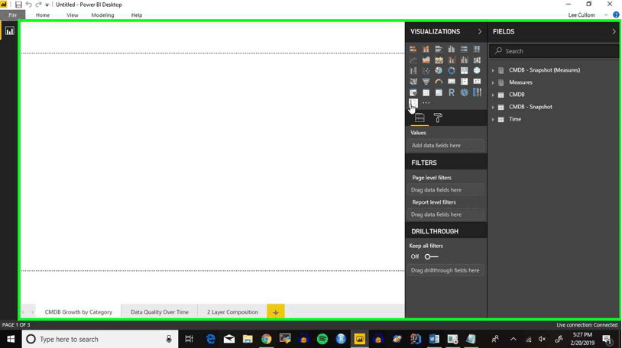
Task: Switch to CMDB Growth by Category page
Action: pos(78,312)
